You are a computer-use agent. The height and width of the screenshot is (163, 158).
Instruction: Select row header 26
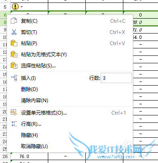(x=5, y=156)
